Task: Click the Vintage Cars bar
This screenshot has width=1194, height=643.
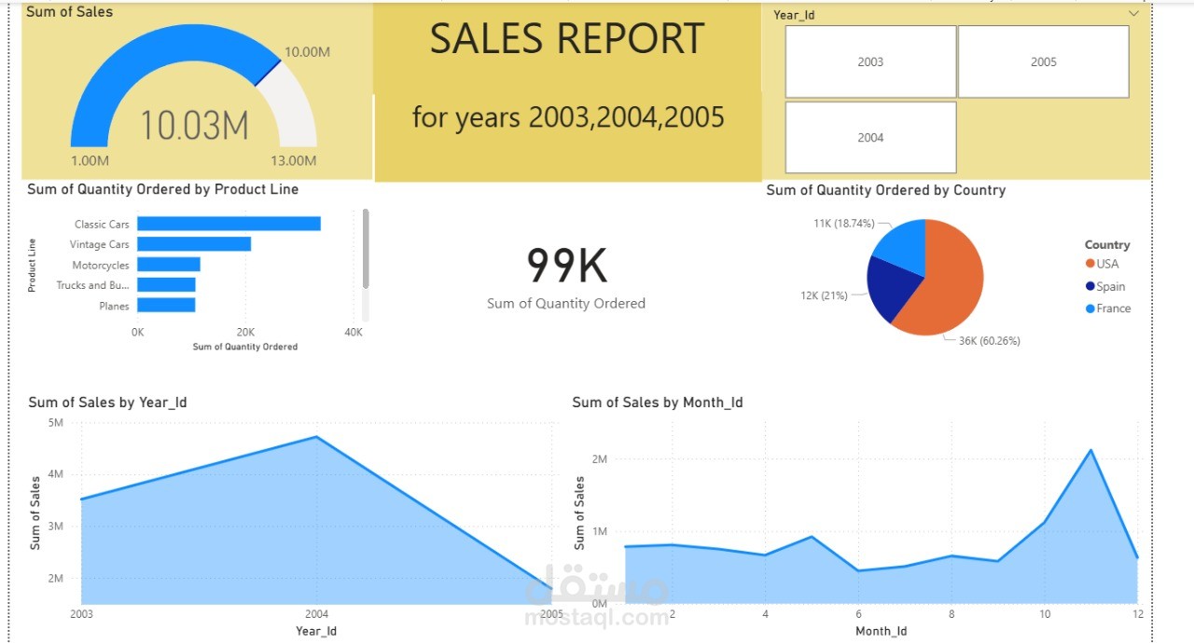Action: (x=193, y=244)
